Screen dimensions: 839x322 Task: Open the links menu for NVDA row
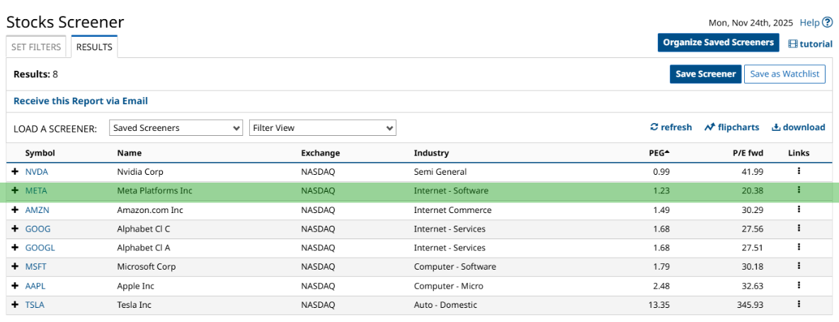799,171
